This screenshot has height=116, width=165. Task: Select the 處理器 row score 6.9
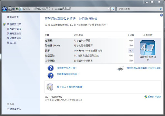point(131,41)
